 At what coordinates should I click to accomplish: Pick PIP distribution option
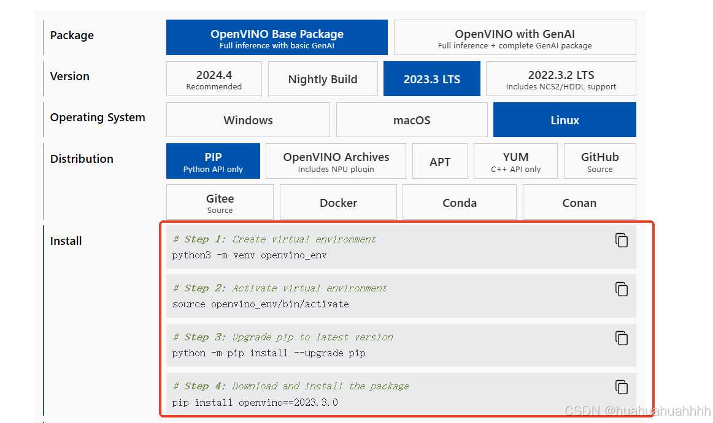pyautogui.click(x=214, y=161)
